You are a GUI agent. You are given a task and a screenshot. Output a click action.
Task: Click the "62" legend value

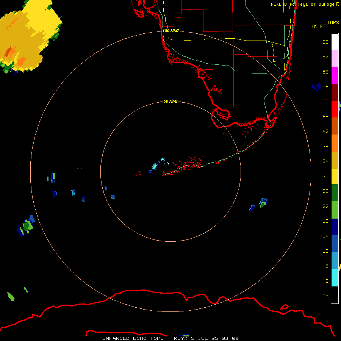click(x=325, y=57)
